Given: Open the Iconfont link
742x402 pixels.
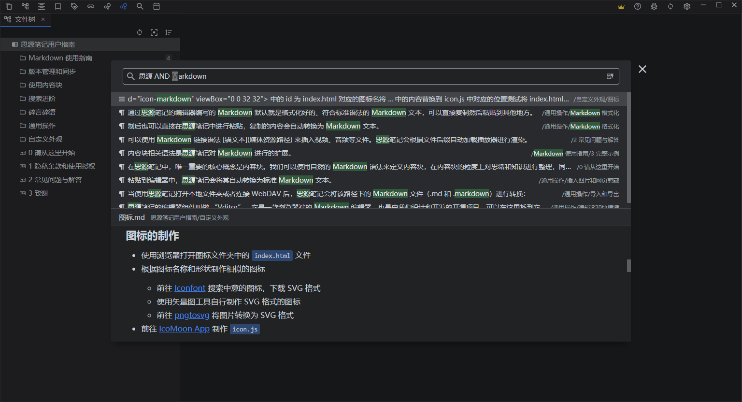Looking at the screenshot, I should 189,287.
